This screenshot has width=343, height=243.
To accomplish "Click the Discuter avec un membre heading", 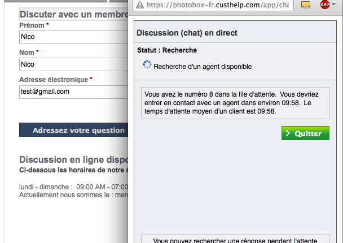I will (x=74, y=15).
